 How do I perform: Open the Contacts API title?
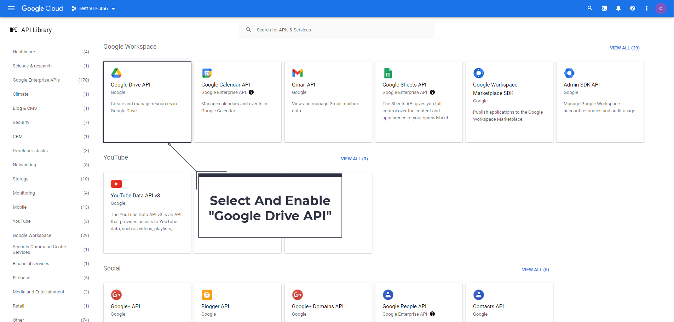[488, 306]
